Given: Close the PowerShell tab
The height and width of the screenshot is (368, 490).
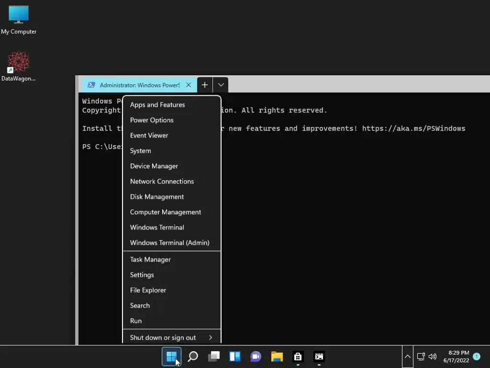Looking at the screenshot, I should tap(189, 85).
